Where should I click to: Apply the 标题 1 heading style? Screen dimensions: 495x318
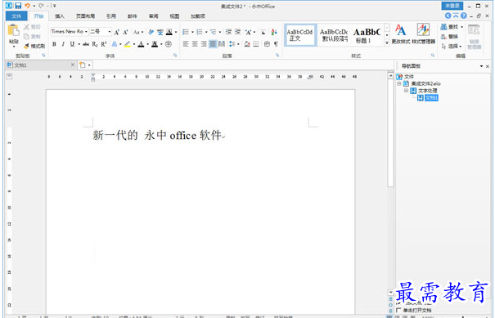tap(367, 35)
